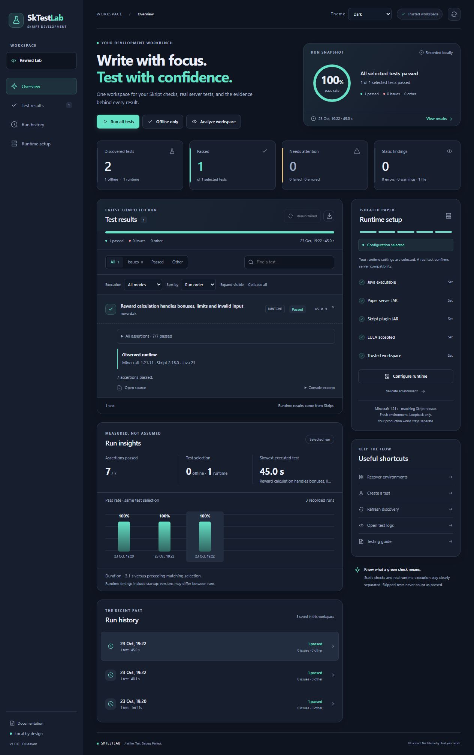
Task: Click the arrow on the 45.0 s run row
Action: (x=332, y=646)
